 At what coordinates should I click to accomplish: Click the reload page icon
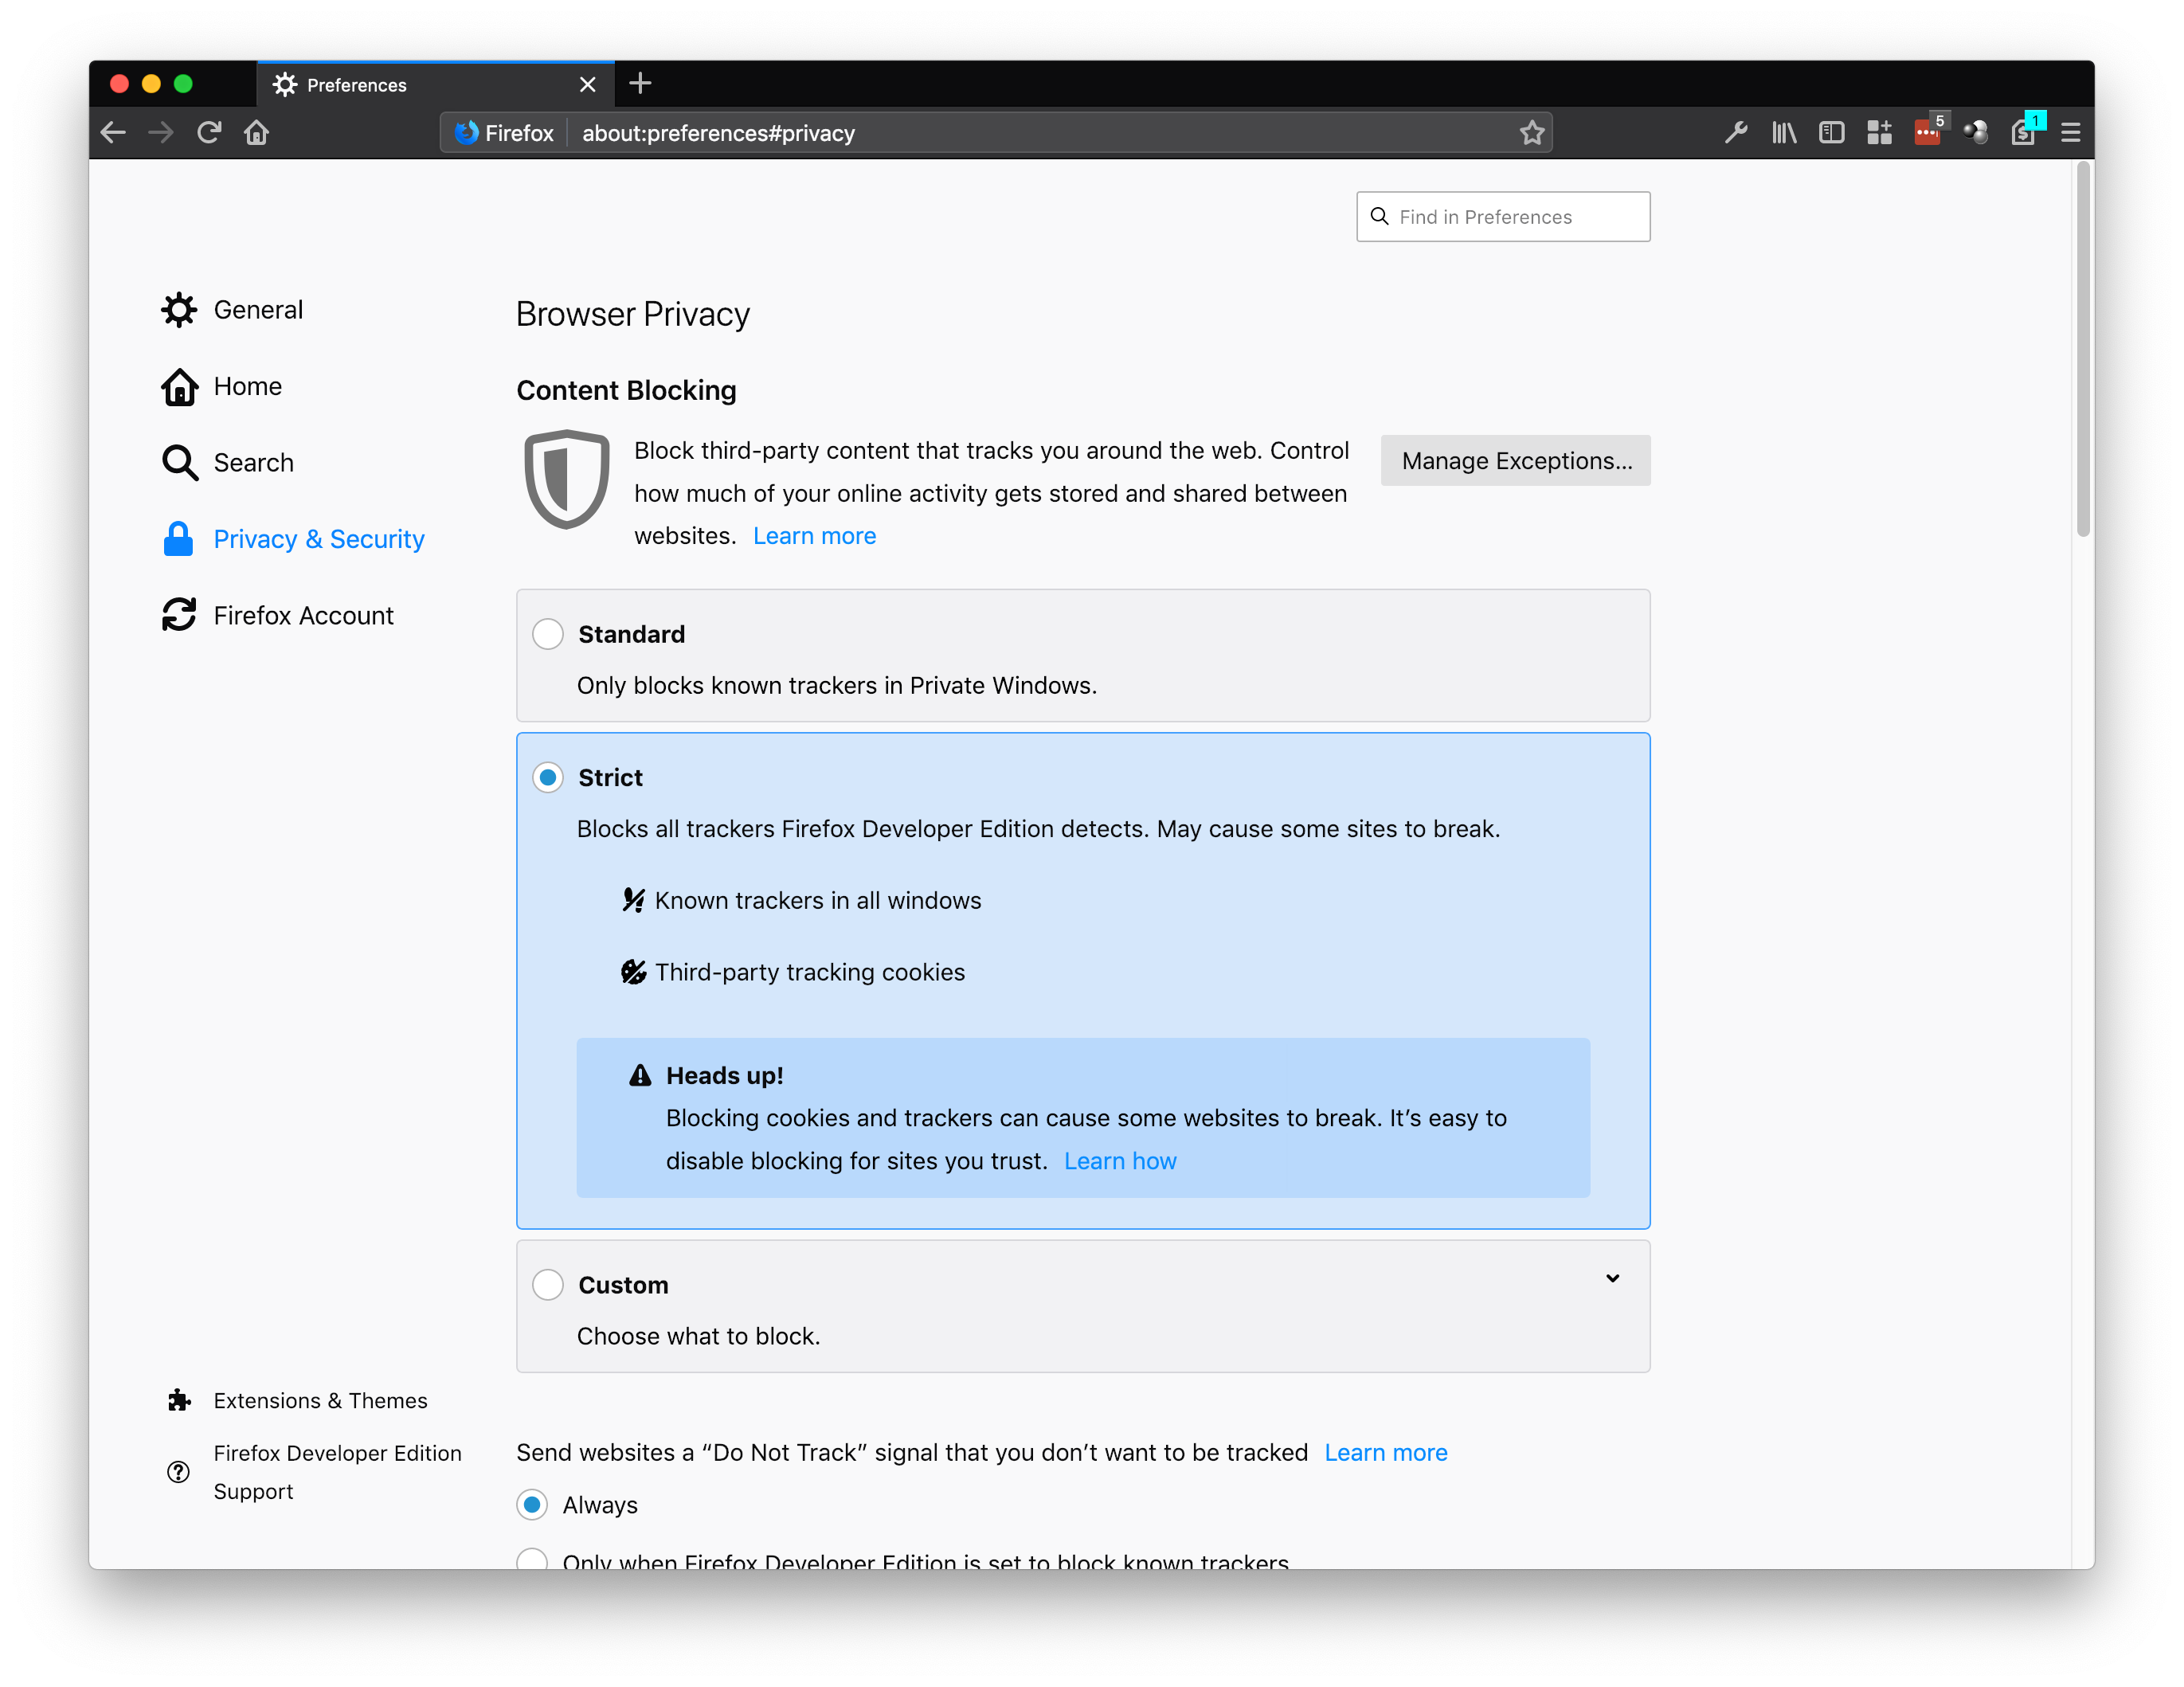tap(209, 133)
